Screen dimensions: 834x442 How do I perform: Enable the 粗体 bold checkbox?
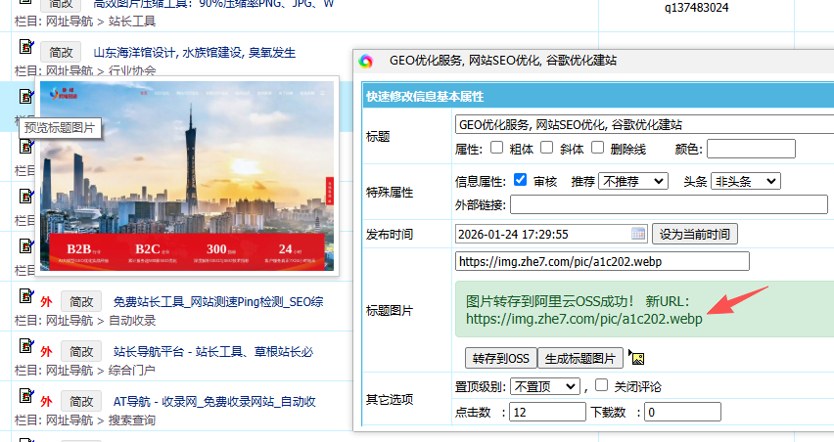(x=496, y=149)
